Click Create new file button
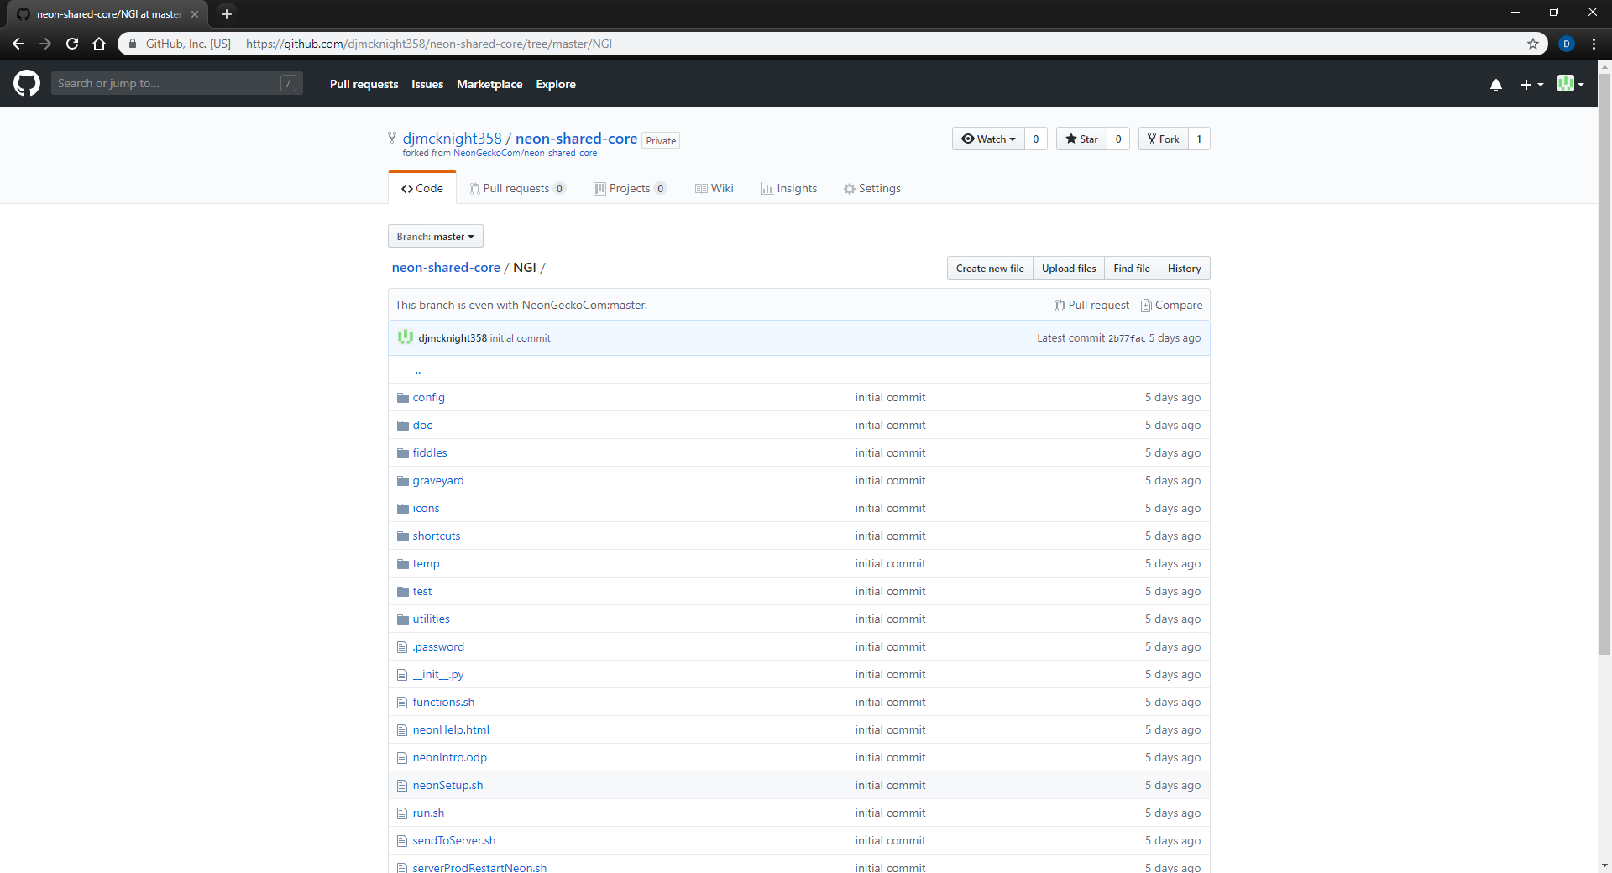1612x873 pixels. coord(990,268)
